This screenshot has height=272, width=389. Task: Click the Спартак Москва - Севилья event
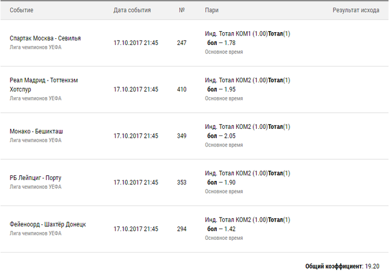(45, 38)
